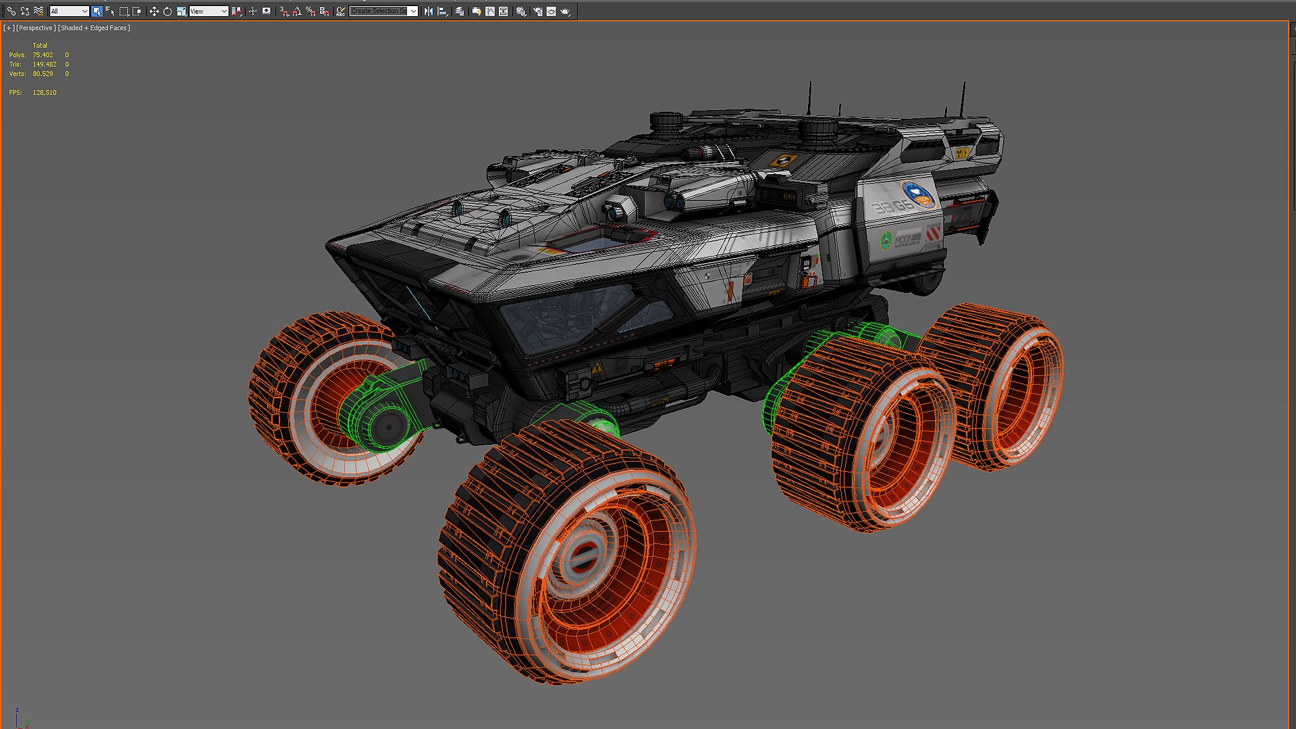Choose the Rectangular Selection Region icon

124,11
